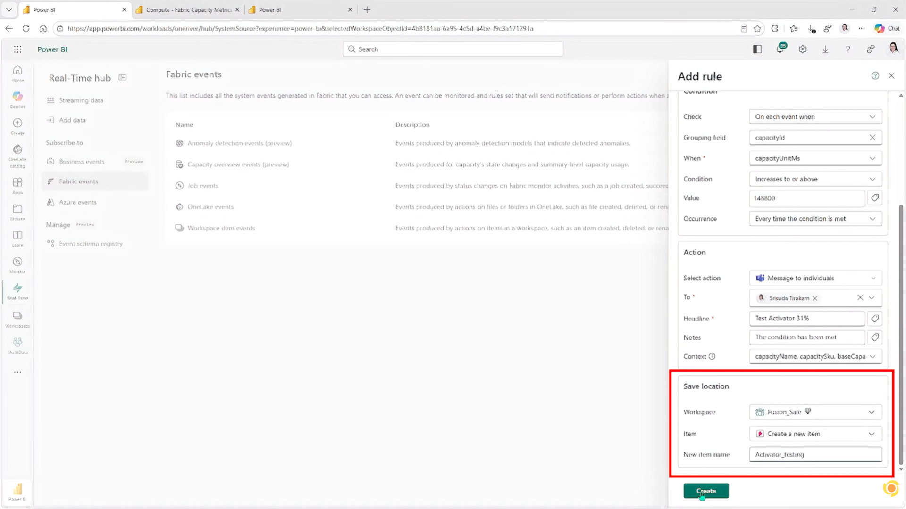Screen dimensions: 906x509
Task: Open the Workspace Fusion_Sale dropdown
Action: click(x=815, y=412)
